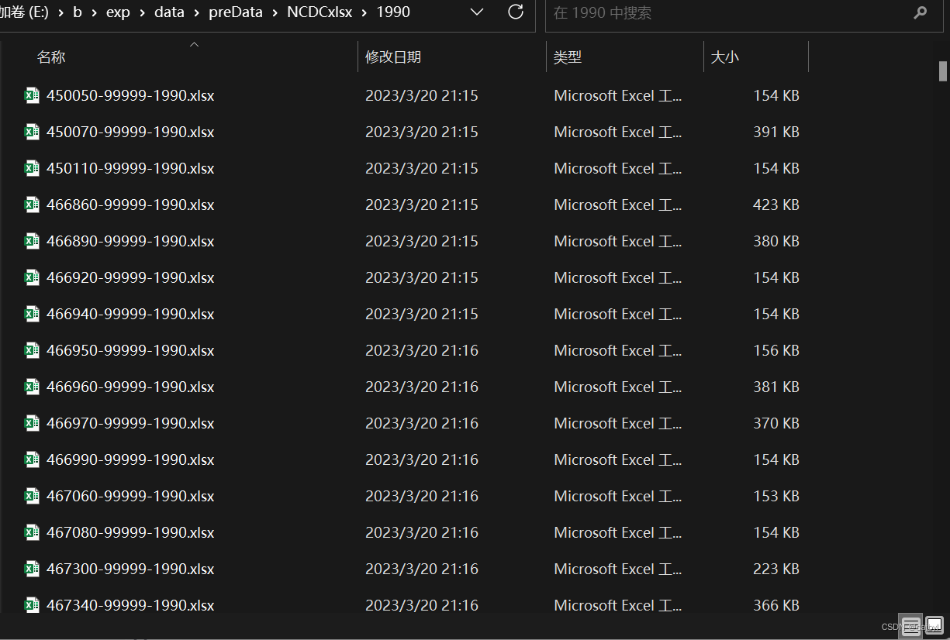Select file name 467340-99999-1990.xlsx

(x=130, y=605)
